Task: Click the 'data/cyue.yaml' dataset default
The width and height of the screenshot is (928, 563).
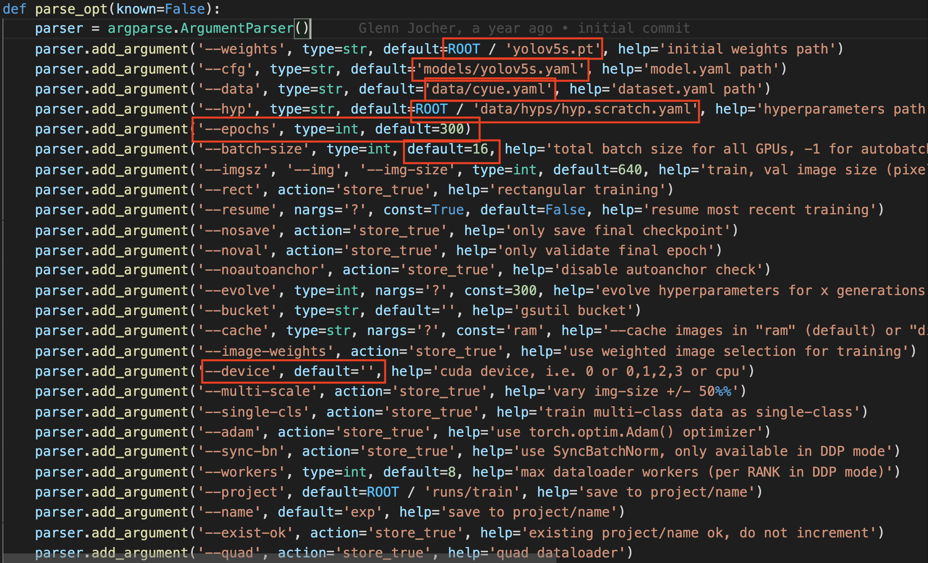Action: coord(488,89)
